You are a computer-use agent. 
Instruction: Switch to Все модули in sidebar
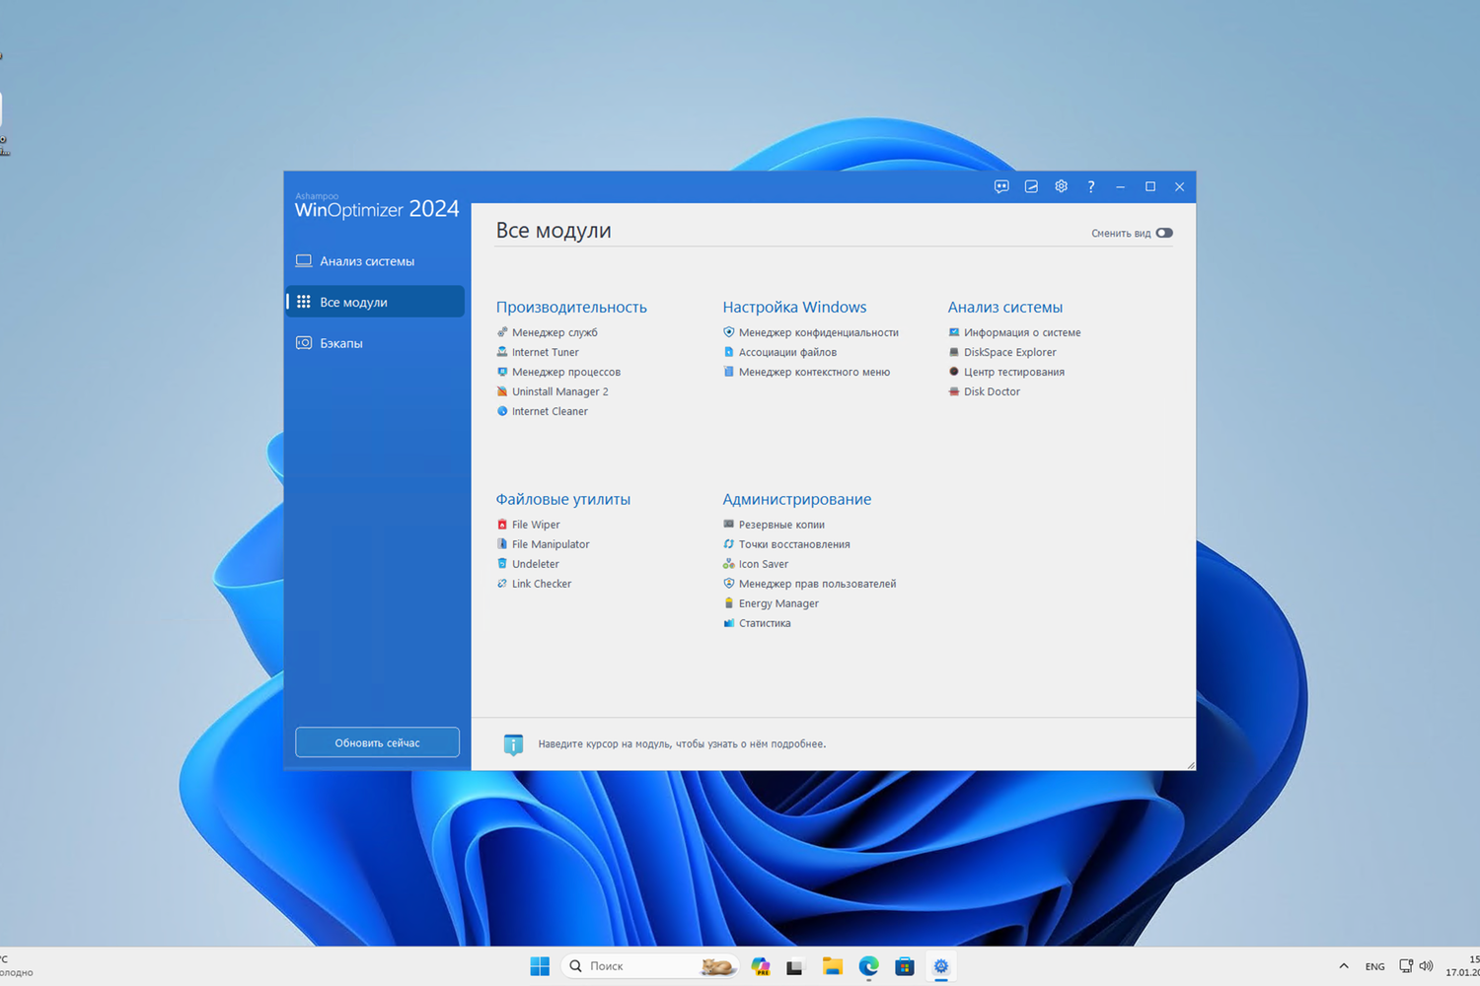pyautogui.click(x=375, y=302)
